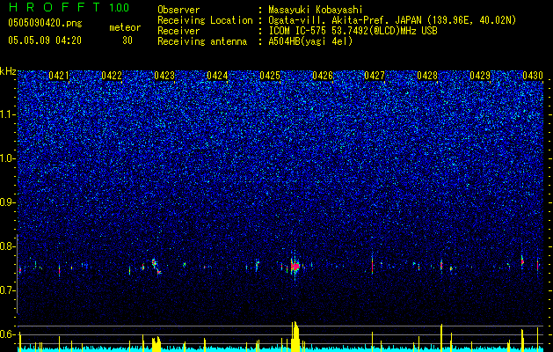Click the yellow spike cluster below 0423
Image resolution: width=553 pixels, height=352 pixels.
156,343
